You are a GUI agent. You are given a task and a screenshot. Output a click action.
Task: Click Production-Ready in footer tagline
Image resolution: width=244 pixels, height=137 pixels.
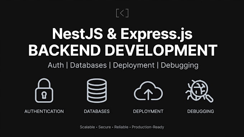pos(148,127)
